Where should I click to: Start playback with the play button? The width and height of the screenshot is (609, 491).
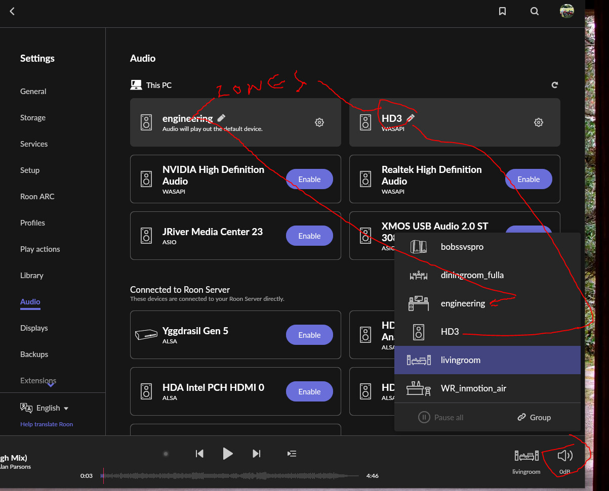228,454
